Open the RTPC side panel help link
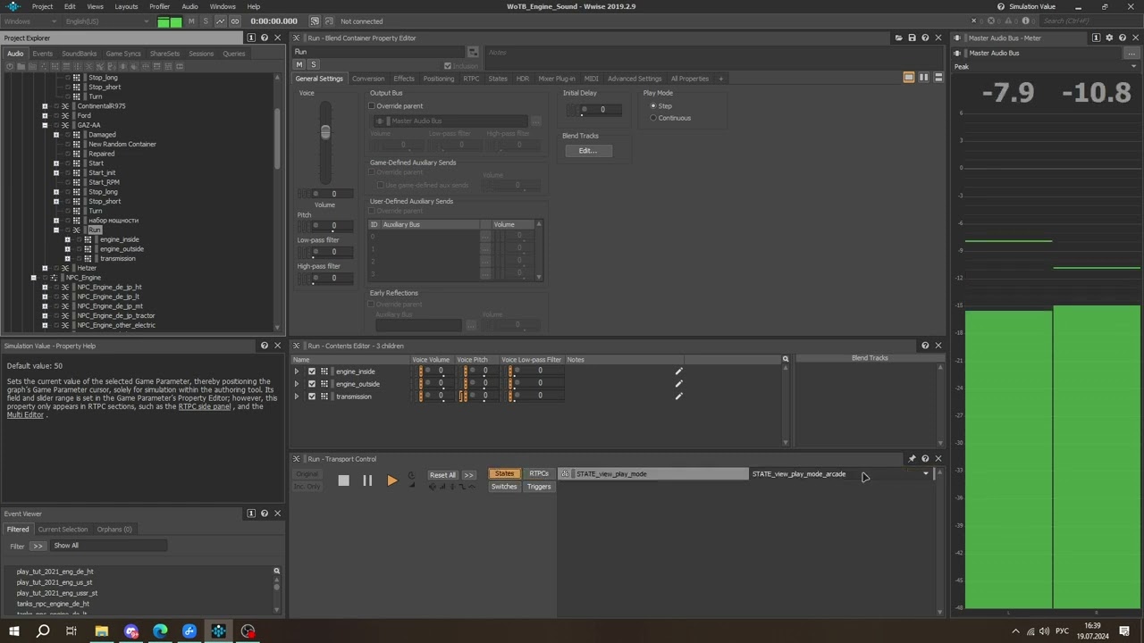The height and width of the screenshot is (643, 1144). pyautogui.click(x=205, y=406)
